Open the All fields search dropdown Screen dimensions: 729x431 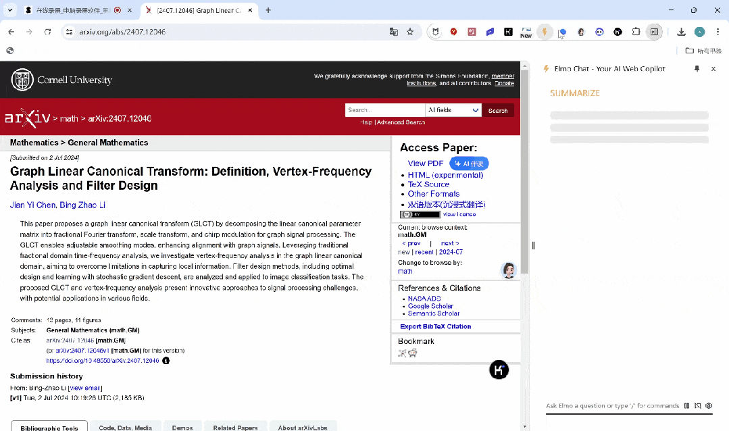pyautogui.click(x=453, y=110)
